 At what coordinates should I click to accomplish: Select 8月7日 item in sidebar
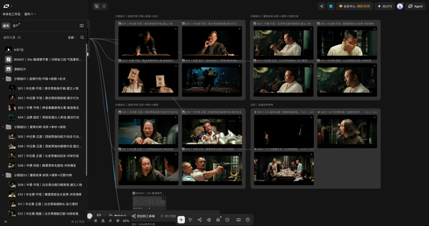[44, 49]
